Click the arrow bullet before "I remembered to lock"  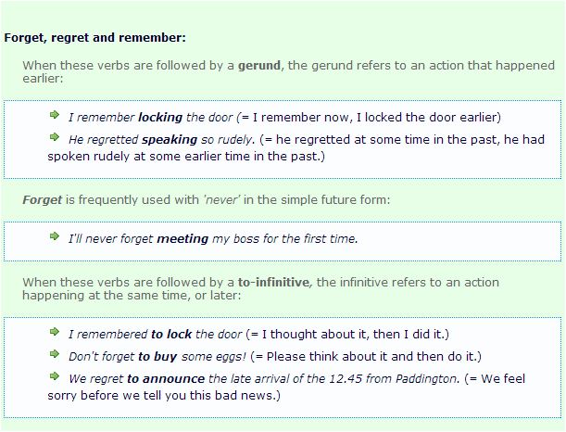point(55,331)
